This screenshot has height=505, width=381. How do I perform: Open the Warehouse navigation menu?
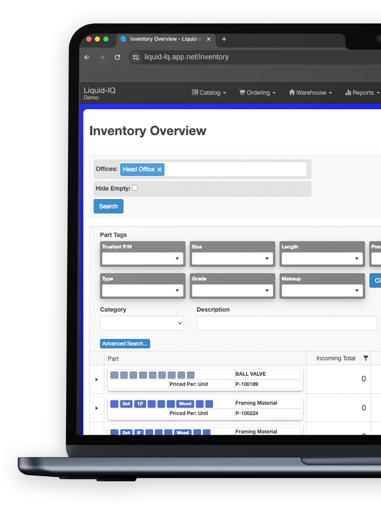[310, 93]
